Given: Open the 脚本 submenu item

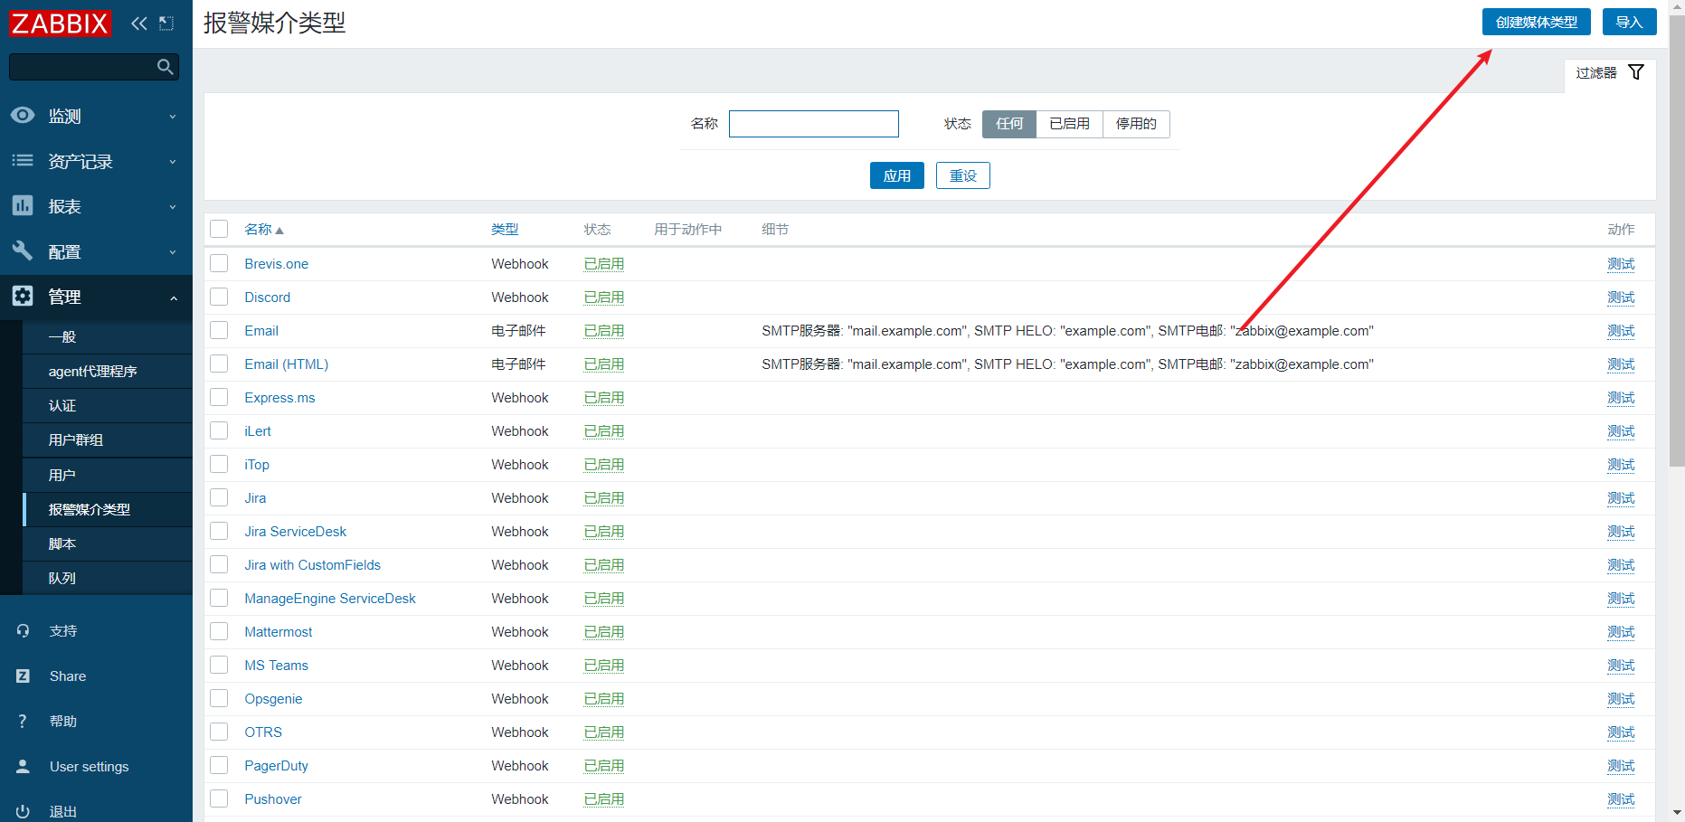Looking at the screenshot, I should pos(108,543).
